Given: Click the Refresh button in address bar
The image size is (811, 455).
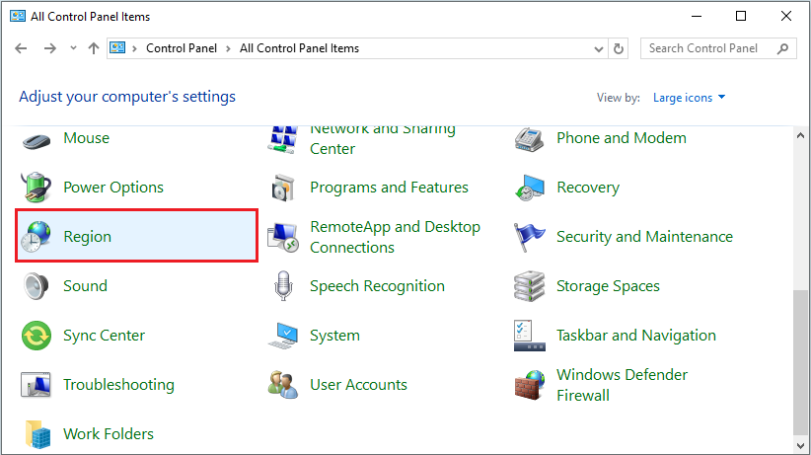Looking at the screenshot, I should click(x=619, y=48).
